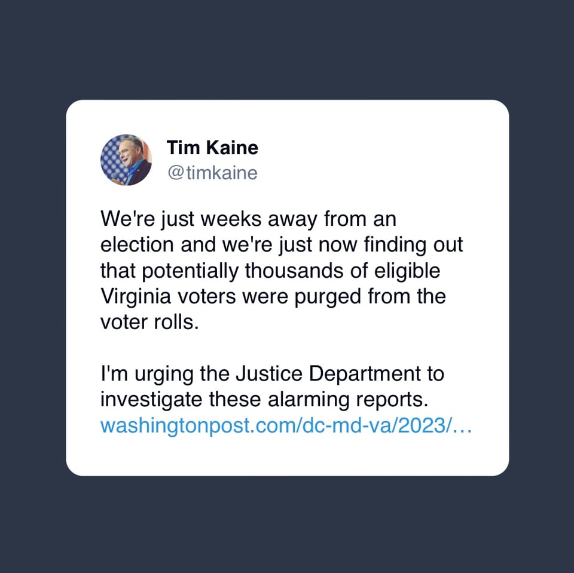Click the "Tim Kaine" display name
This screenshot has height=573, width=574.
[x=212, y=147]
